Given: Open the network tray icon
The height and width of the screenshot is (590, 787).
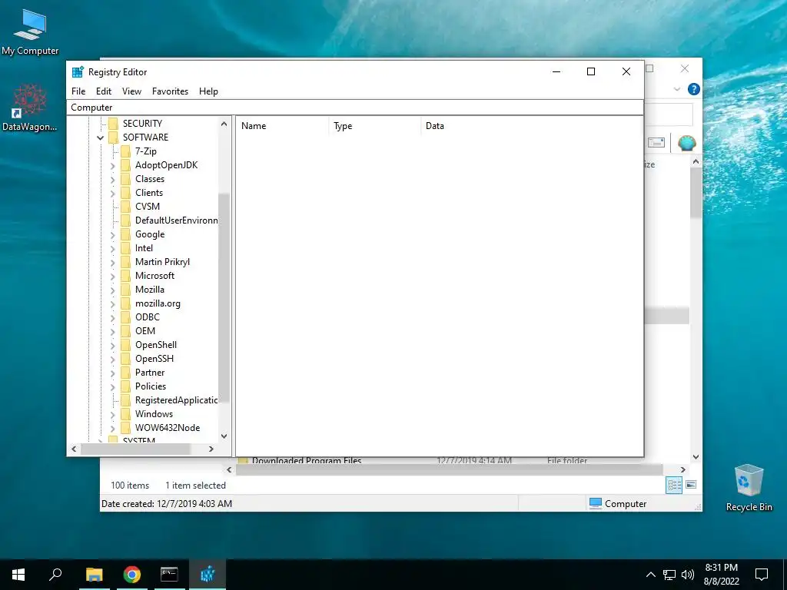Looking at the screenshot, I should (x=669, y=575).
